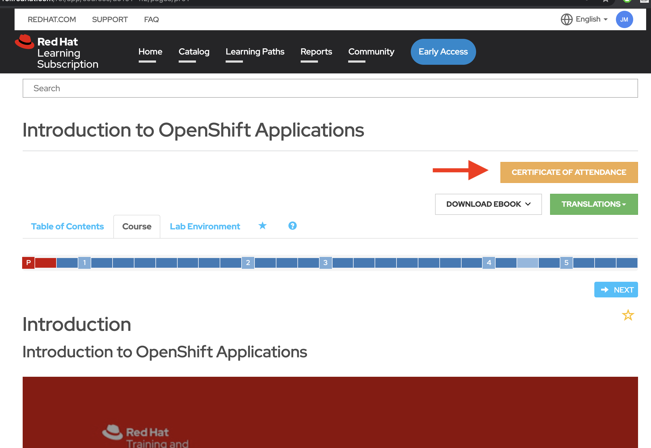
Task: Click the Certificate of Attendance button
Action: pos(568,172)
